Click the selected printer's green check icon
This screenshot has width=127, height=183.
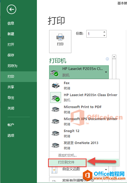coord(56,74)
